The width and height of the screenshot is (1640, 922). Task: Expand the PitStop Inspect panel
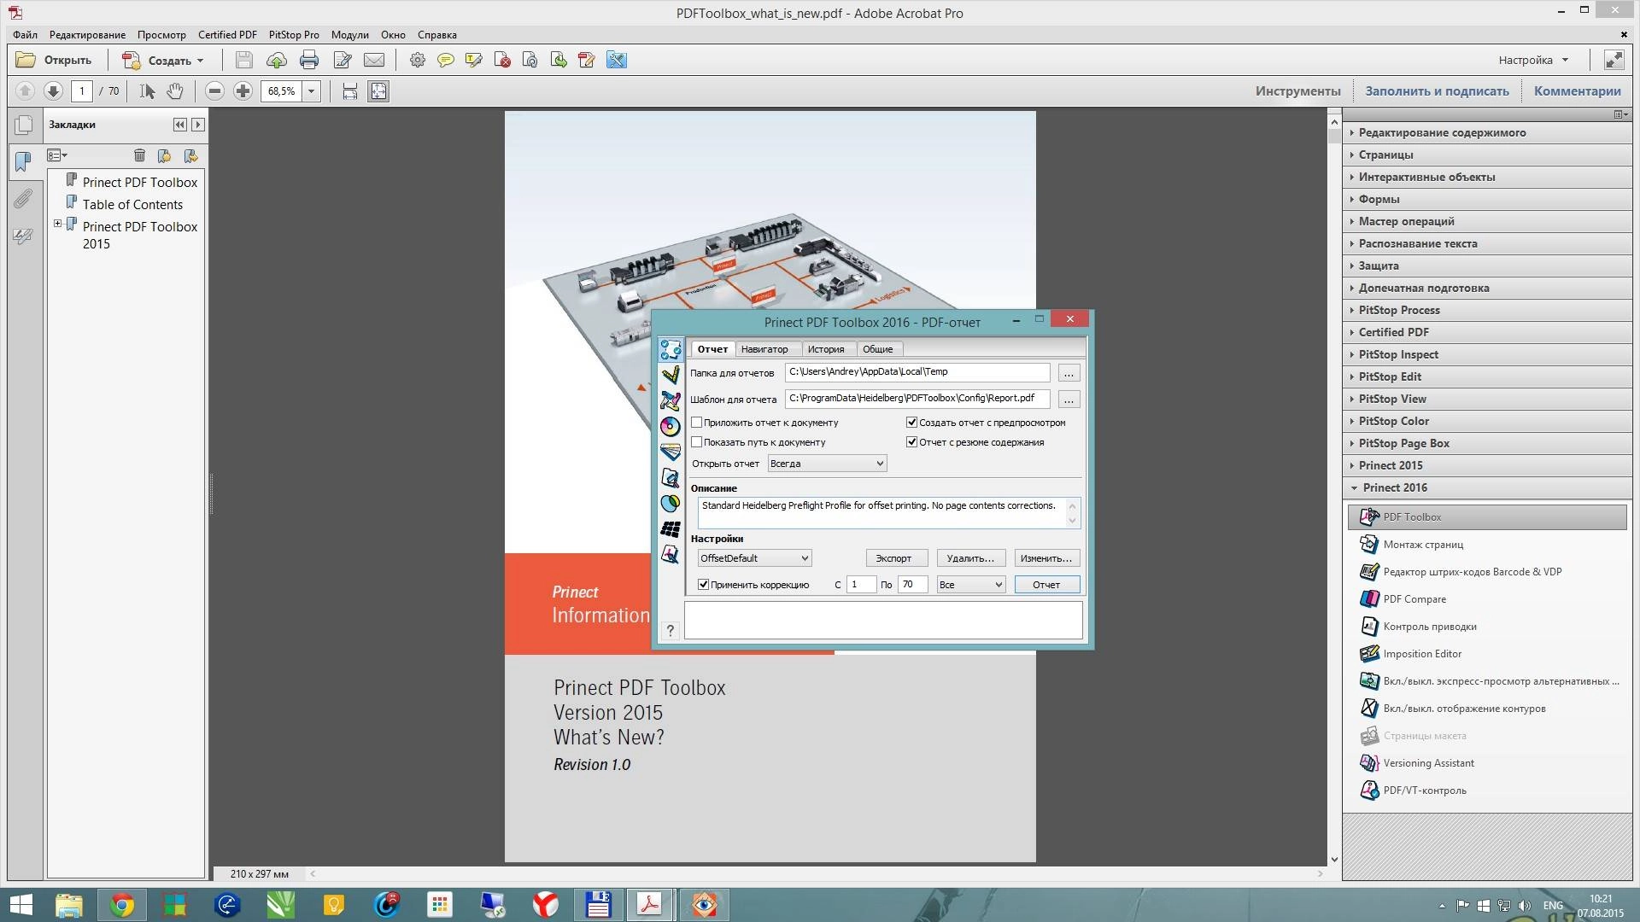(x=1487, y=354)
